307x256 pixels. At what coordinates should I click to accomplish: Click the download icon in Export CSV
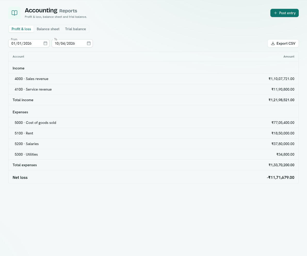coord(273,43)
